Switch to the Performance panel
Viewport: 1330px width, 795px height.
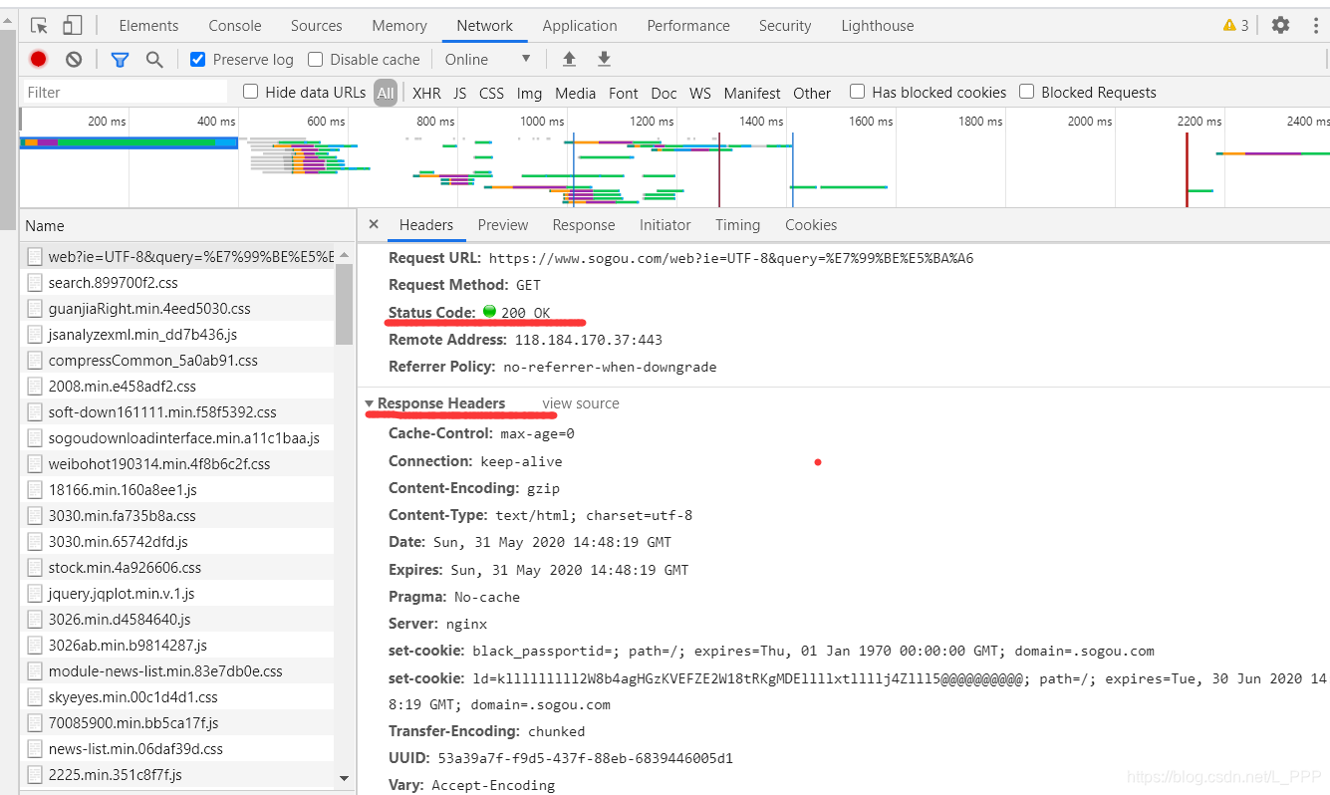point(688,26)
